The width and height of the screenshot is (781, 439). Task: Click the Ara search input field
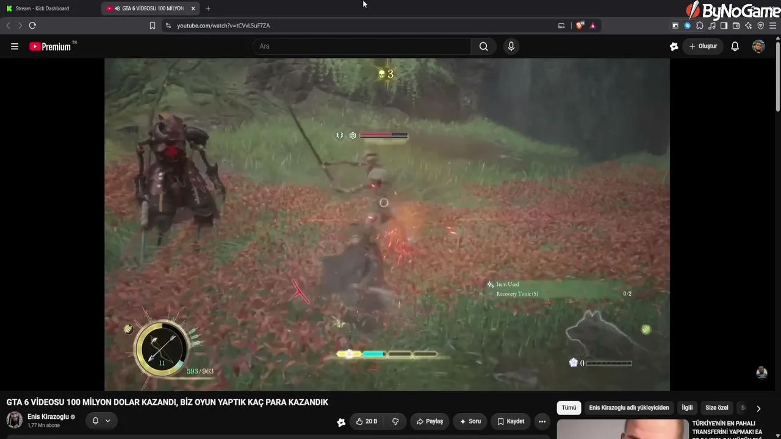click(362, 46)
